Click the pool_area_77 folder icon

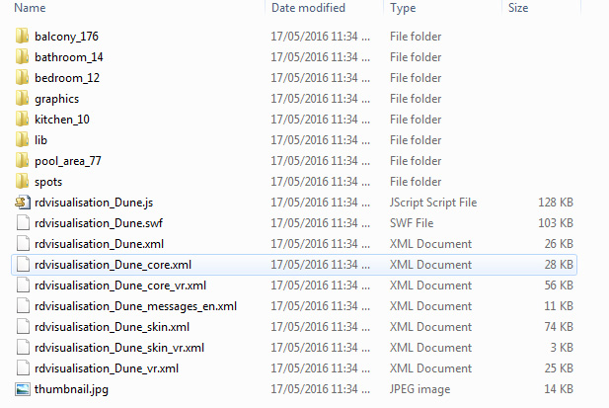coord(22,160)
